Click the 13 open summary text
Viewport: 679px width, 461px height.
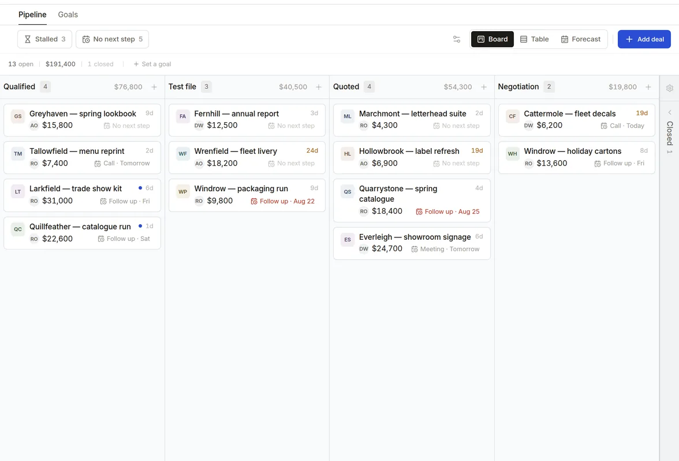tap(21, 64)
